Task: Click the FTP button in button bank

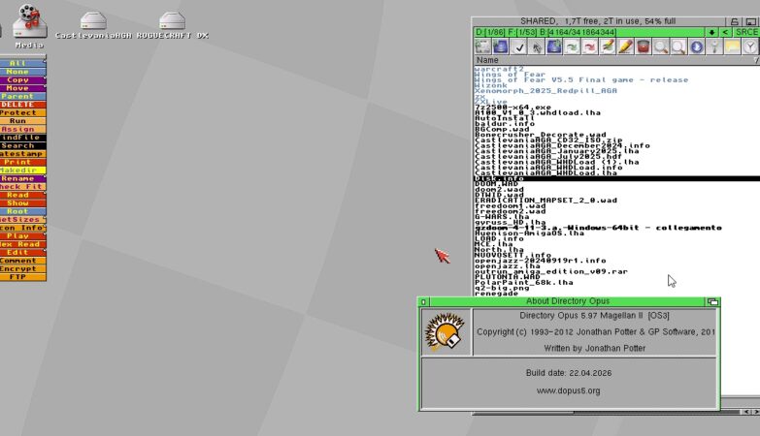Action: point(23,277)
